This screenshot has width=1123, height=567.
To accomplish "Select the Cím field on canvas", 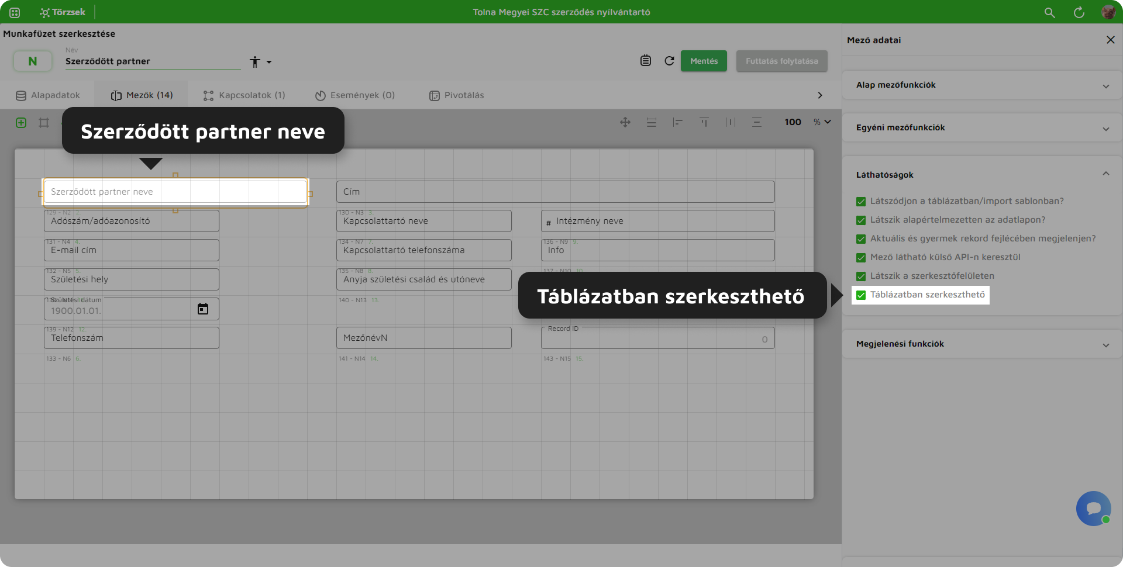I will click(x=556, y=192).
